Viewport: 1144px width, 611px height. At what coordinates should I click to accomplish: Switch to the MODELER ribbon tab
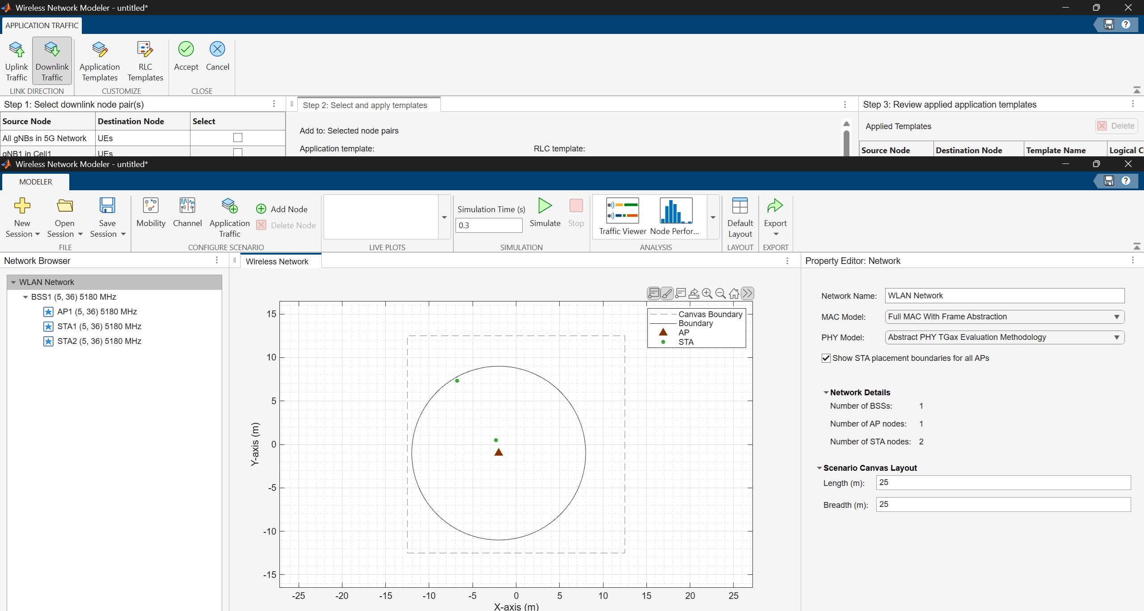tap(36, 182)
